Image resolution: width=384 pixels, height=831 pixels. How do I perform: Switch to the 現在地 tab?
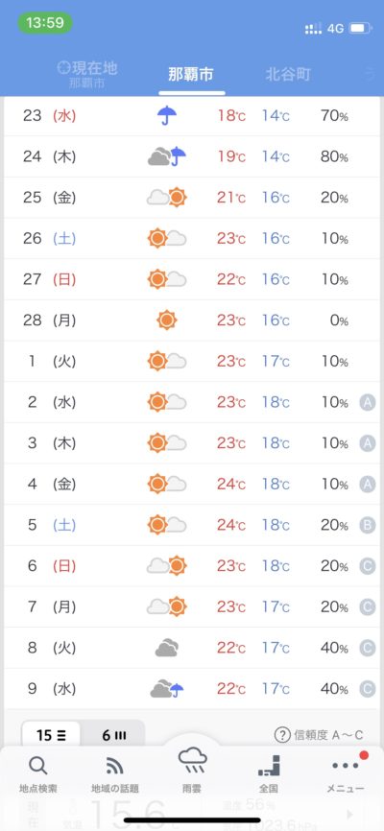[x=87, y=74]
